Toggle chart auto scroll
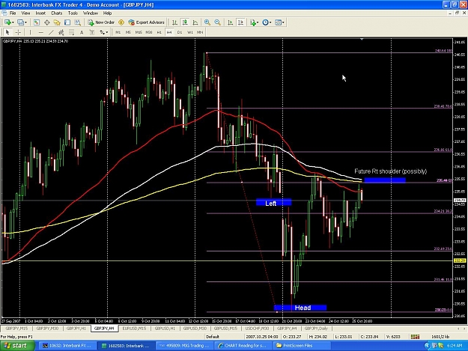468x351 pixels. pyautogui.click(x=230, y=22)
